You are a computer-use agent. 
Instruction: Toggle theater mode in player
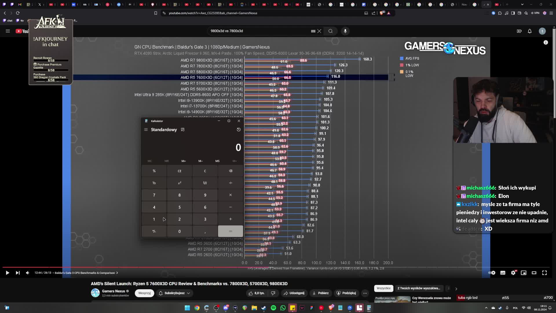pyautogui.click(x=534, y=273)
